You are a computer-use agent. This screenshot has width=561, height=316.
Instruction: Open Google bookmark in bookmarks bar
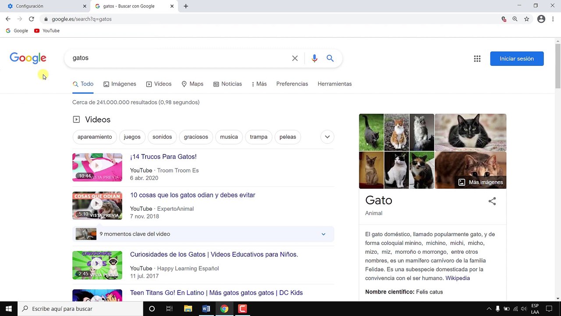pyautogui.click(x=17, y=31)
